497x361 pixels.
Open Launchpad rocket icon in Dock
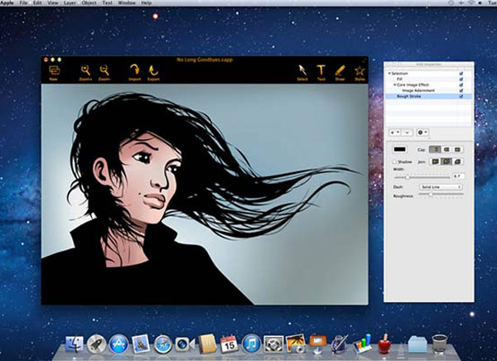click(96, 344)
